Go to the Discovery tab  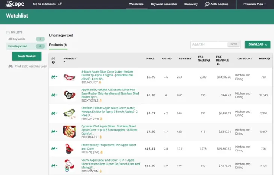(x=191, y=4)
